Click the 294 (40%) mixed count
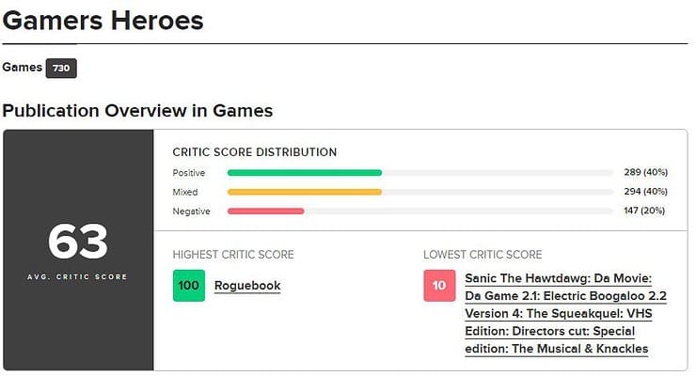The height and width of the screenshot is (376, 696). pos(645,192)
